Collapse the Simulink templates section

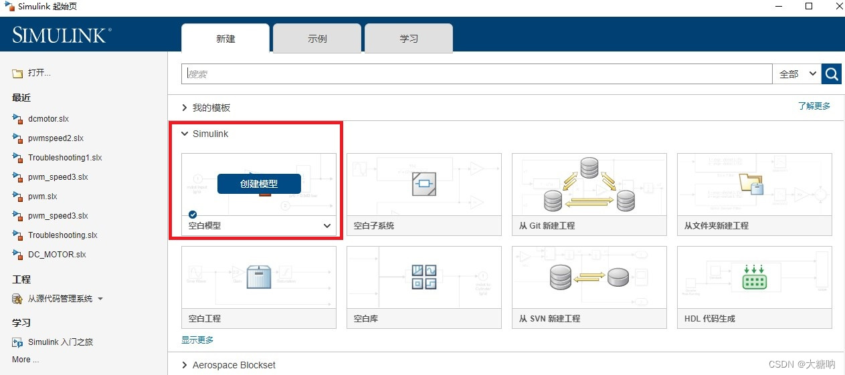click(185, 134)
